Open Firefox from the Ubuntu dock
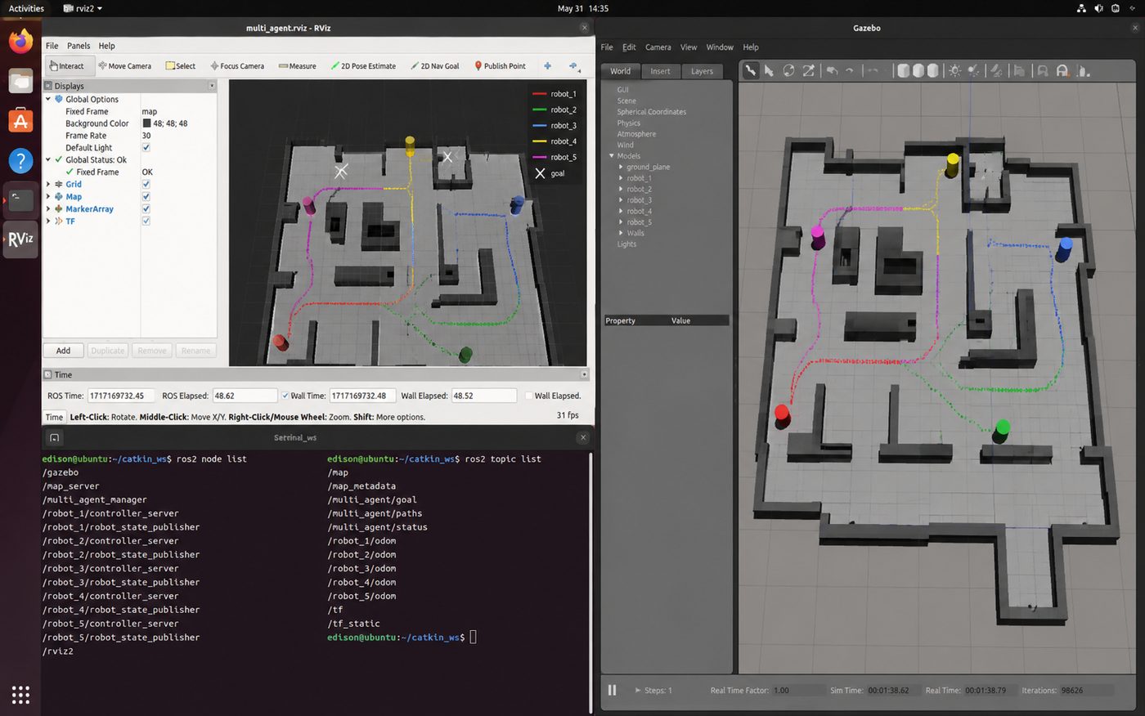The image size is (1145, 716). (20, 41)
